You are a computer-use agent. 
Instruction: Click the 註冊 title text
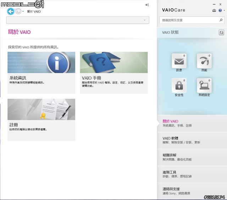(13, 125)
